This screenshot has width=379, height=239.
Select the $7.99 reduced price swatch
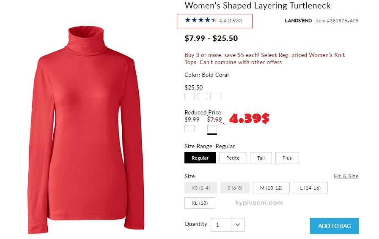tap(212, 128)
